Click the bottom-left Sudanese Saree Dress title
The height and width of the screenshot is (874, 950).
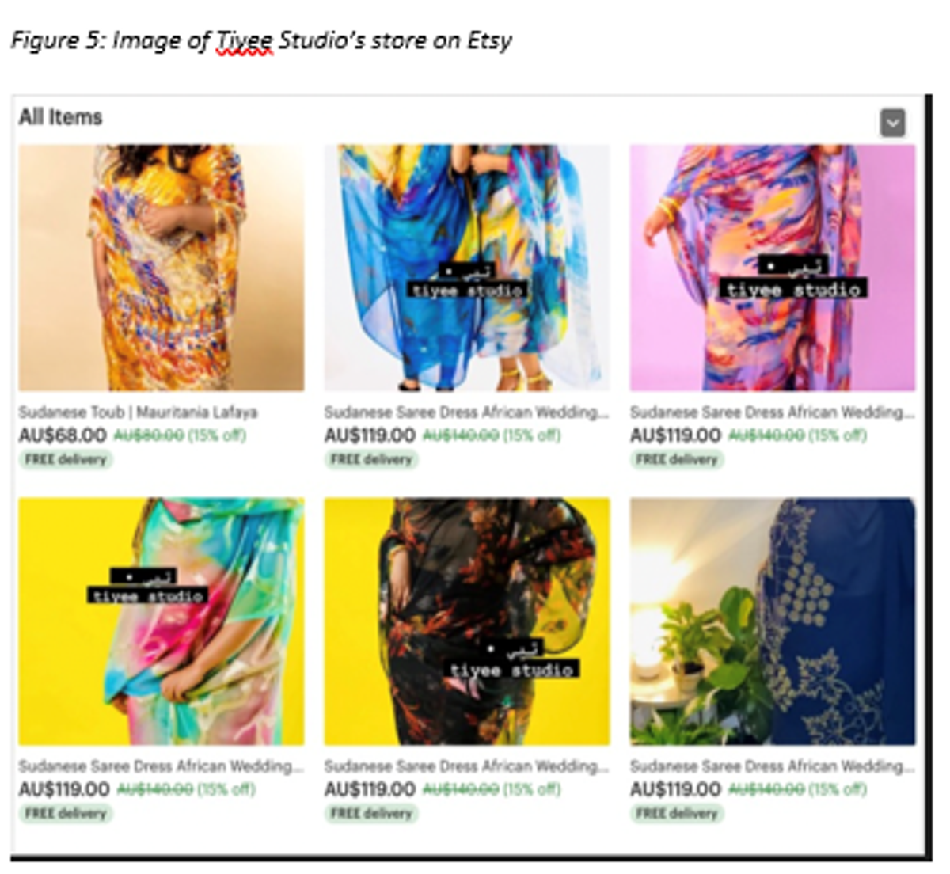point(161,766)
